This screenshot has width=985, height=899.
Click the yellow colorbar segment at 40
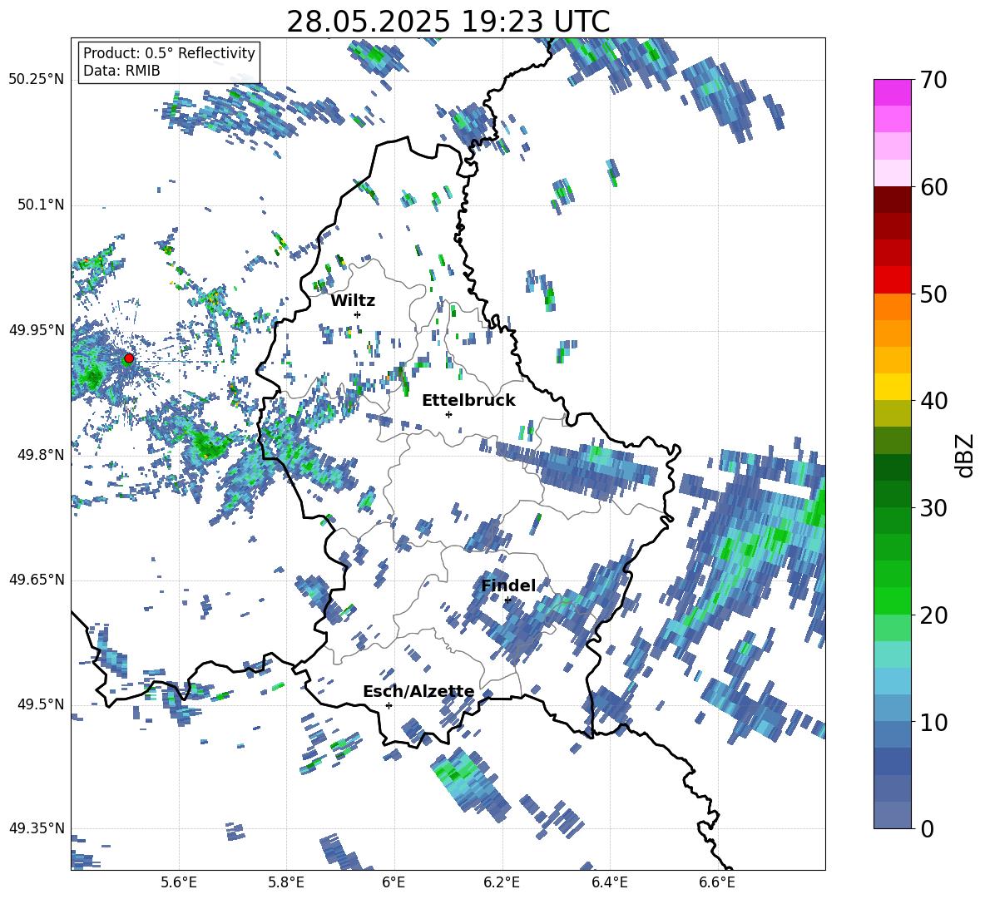tap(892, 387)
